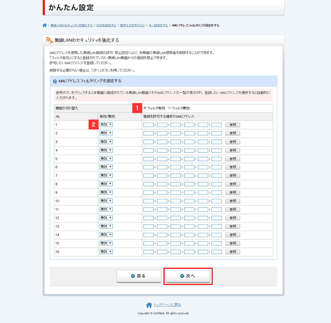Click the 参照 button for row 4
331x323 pixels.
(233, 151)
